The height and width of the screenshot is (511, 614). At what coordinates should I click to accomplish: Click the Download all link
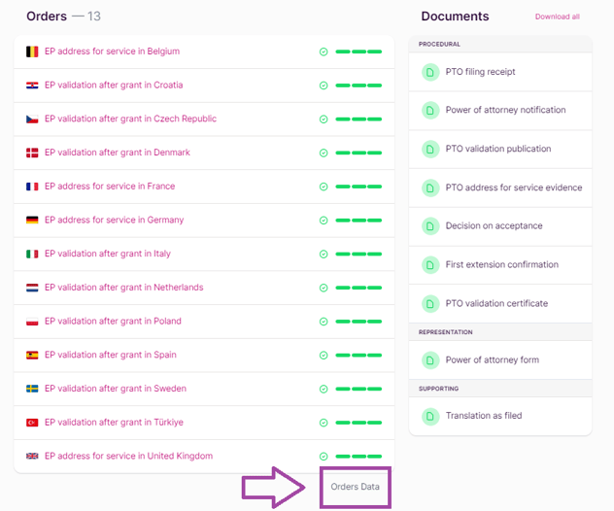(x=557, y=17)
